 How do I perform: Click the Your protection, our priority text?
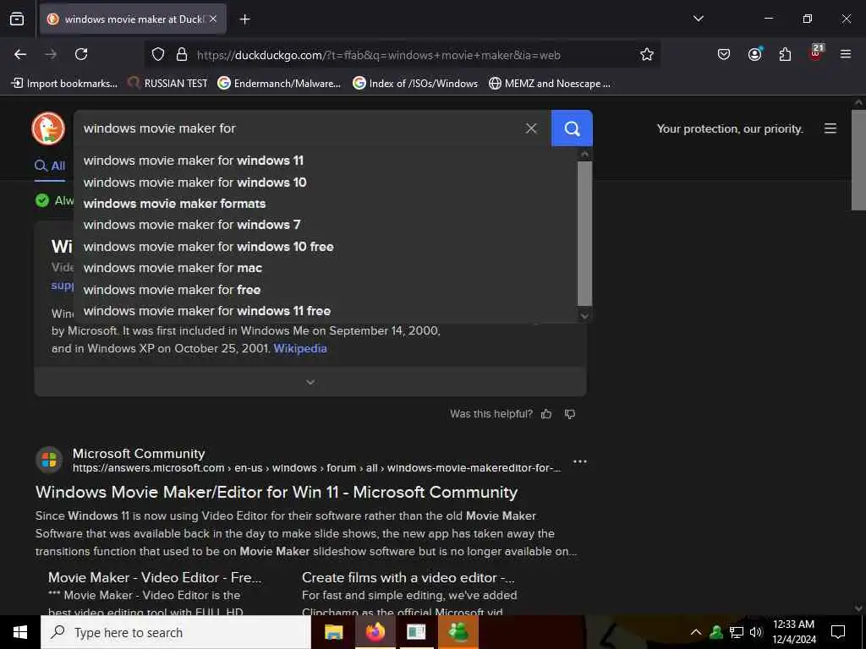pyautogui.click(x=730, y=128)
